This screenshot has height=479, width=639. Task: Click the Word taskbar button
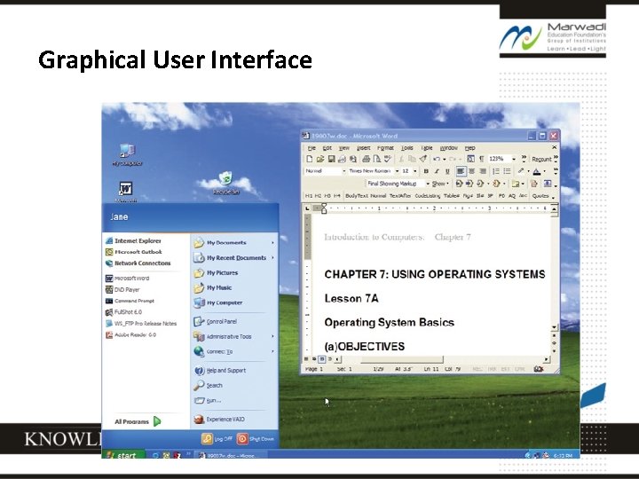tap(230, 455)
